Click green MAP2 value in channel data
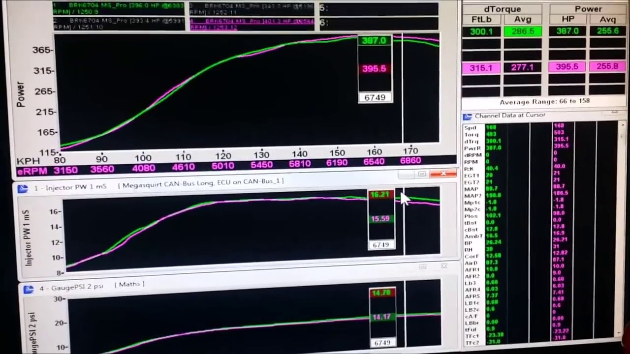Viewport: 630px width, 354px height. [x=493, y=196]
